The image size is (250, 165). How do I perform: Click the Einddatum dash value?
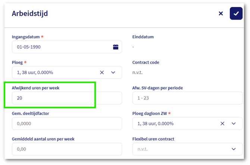click(133, 47)
